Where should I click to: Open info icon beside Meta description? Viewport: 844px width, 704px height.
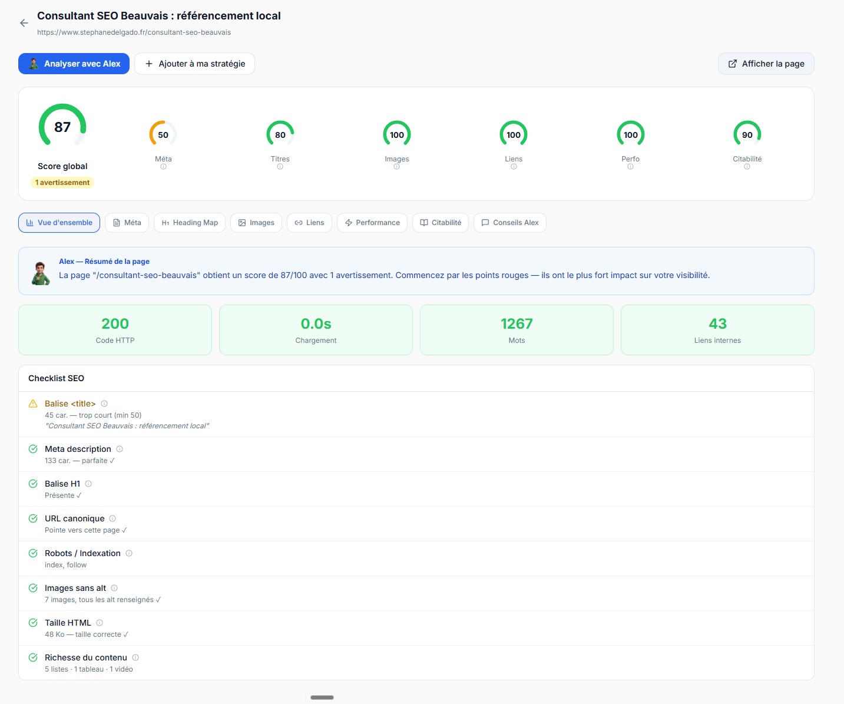tap(120, 449)
